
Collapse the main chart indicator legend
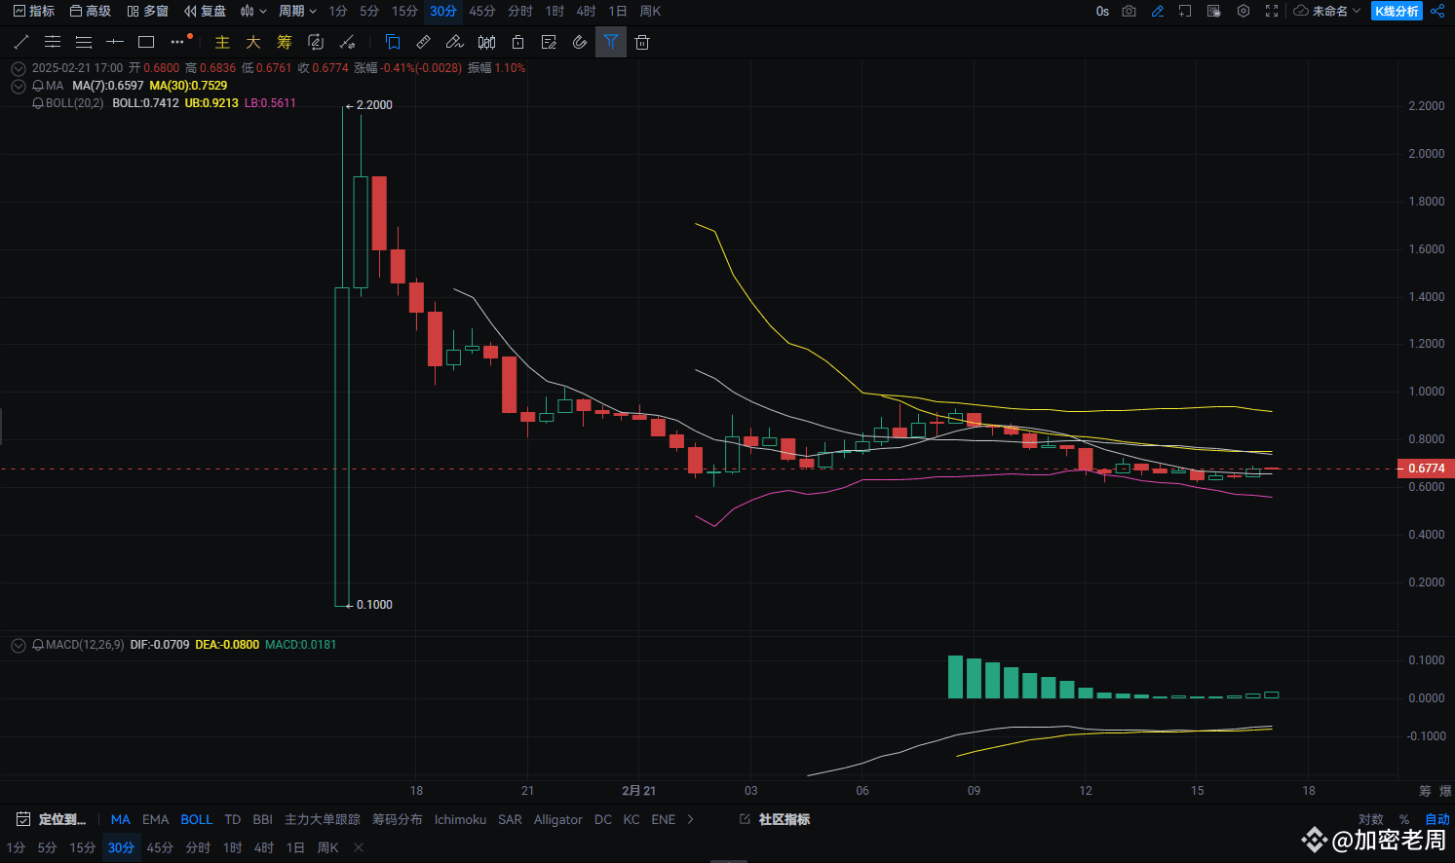[x=18, y=68]
